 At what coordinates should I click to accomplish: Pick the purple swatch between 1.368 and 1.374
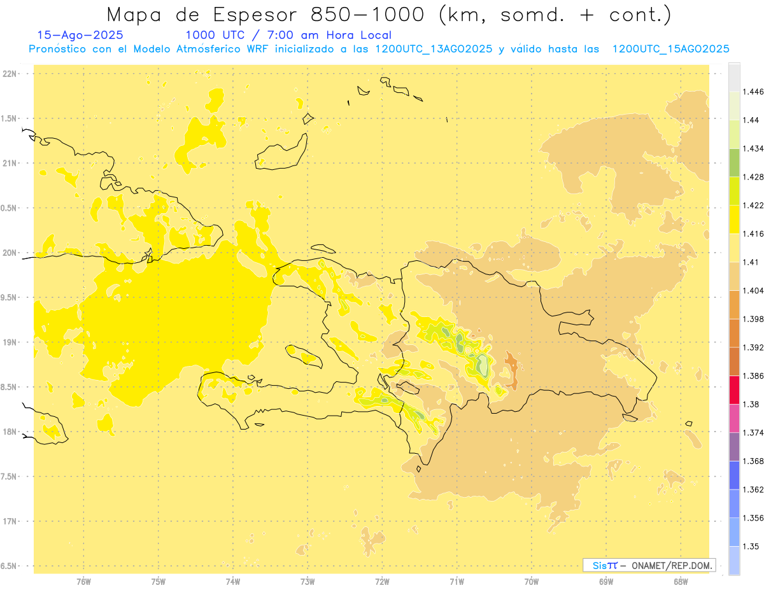coord(734,447)
